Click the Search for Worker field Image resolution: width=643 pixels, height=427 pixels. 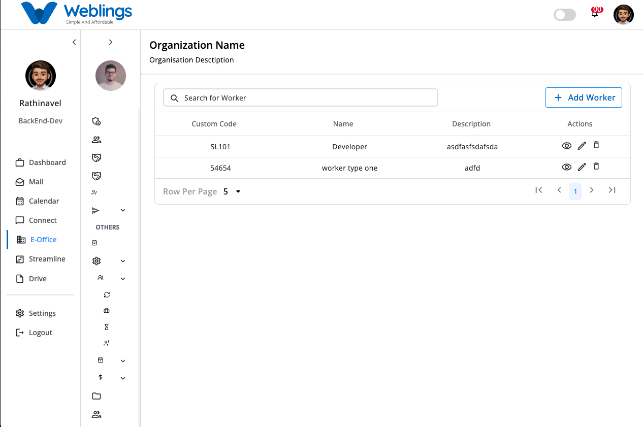coord(301,97)
